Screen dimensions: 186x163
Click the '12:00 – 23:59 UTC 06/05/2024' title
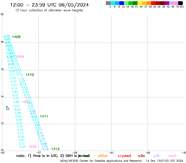50,5
